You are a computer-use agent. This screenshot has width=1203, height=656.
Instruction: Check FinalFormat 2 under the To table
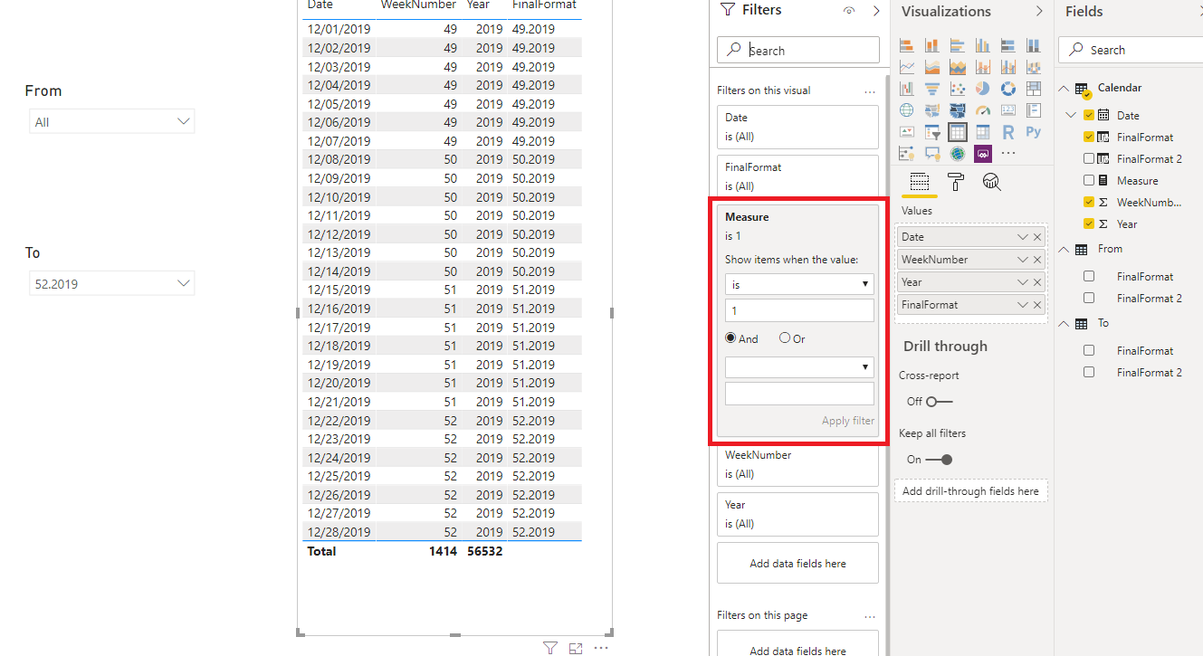pos(1089,372)
